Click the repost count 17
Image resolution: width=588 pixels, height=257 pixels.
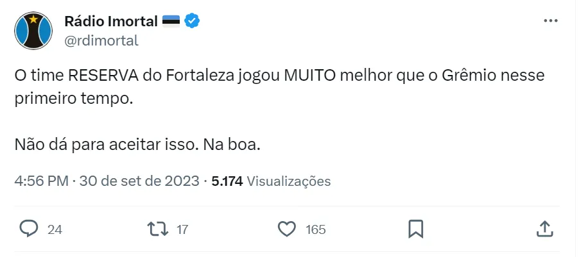point(182,229)
